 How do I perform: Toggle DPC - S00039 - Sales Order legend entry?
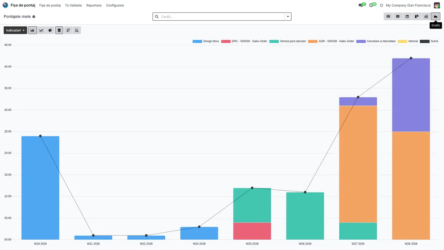coord(244,41)
